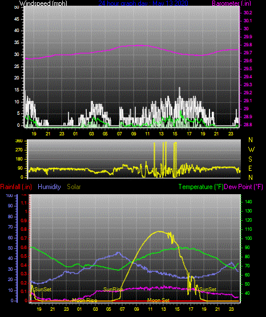Click the olive "Solar" legend label
266x317 pixels.
click(74, 187)
